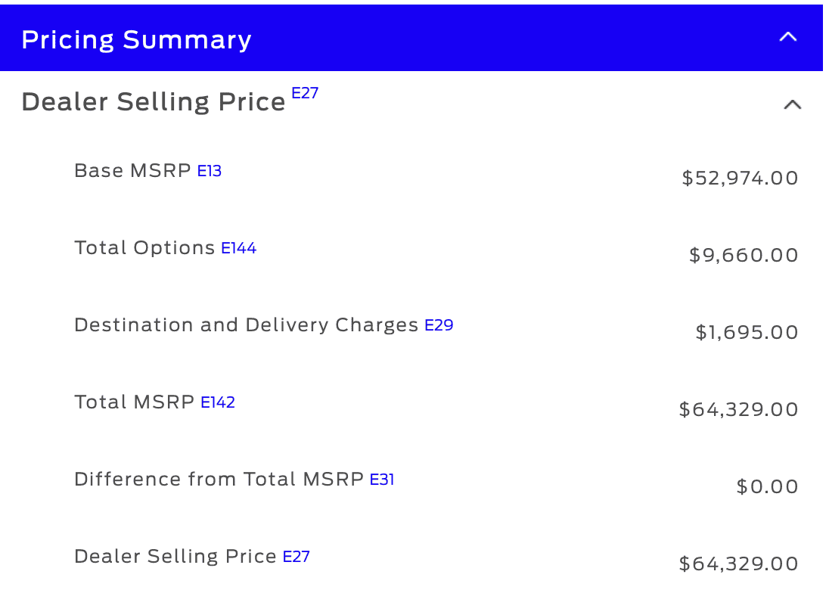Click the E29 Destination and Delivery footnote
Image resolution: width=829 pixels, height=593 pixels.
coord(439,325)
